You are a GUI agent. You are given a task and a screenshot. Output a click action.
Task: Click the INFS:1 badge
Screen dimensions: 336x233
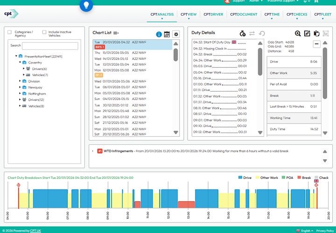100,47
